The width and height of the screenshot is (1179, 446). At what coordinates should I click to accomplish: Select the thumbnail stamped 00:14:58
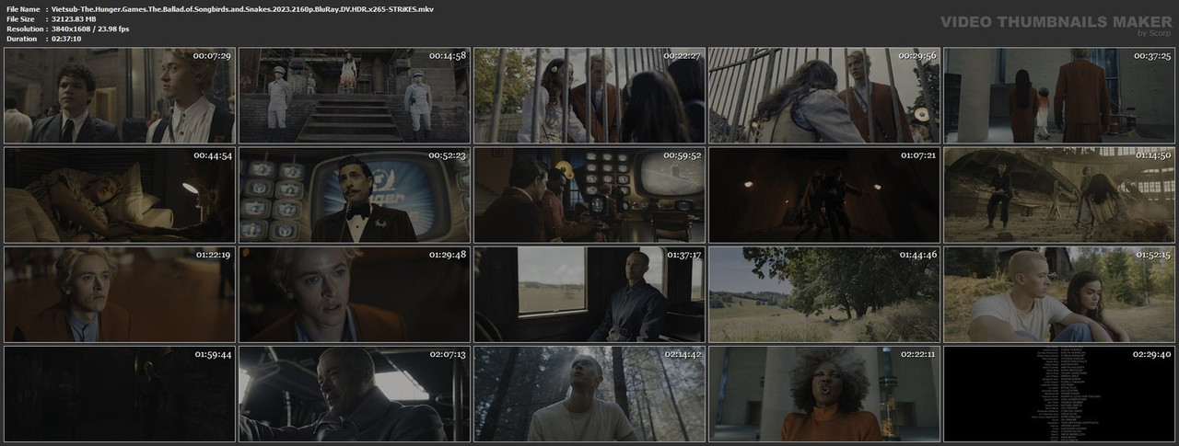point(355,96)
